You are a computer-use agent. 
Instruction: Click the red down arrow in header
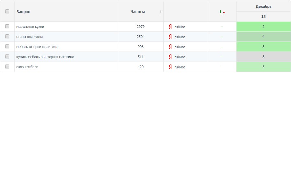click(224, 12)
